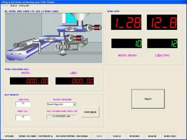Open the Quản lý menu

tap(13, 6)
